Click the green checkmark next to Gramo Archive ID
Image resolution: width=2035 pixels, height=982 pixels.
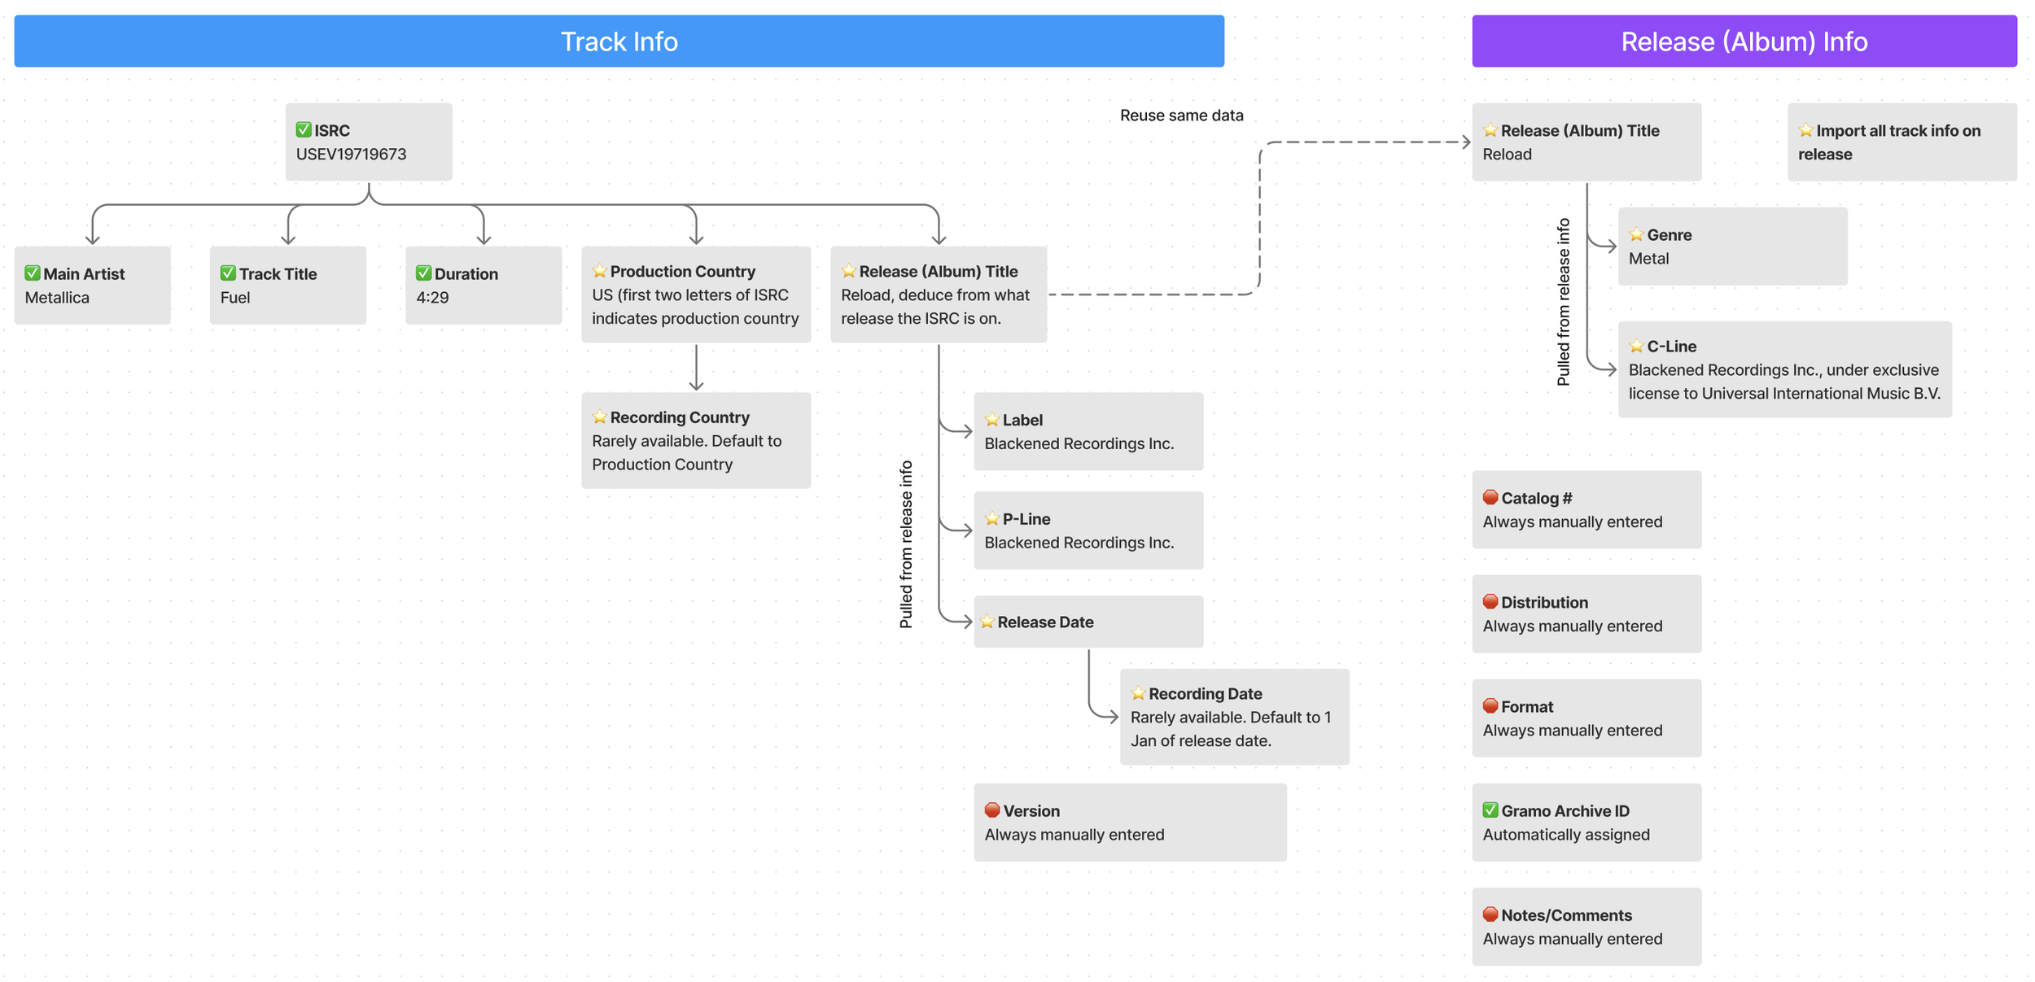[1490, 810]
